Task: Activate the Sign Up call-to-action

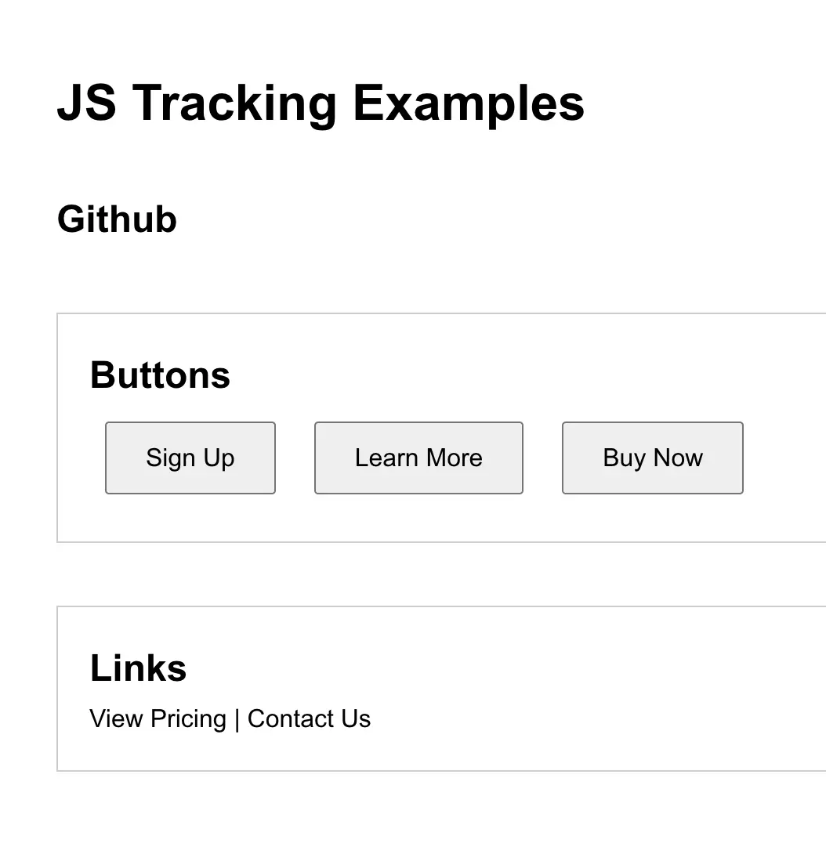Action: tap(190, 458)
